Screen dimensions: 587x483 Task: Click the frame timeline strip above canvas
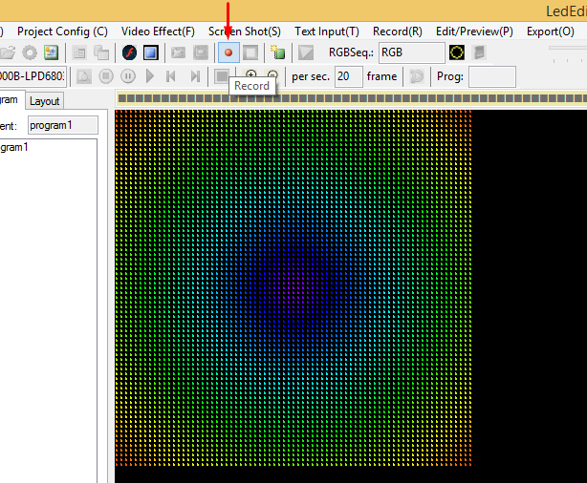[352, 98]
